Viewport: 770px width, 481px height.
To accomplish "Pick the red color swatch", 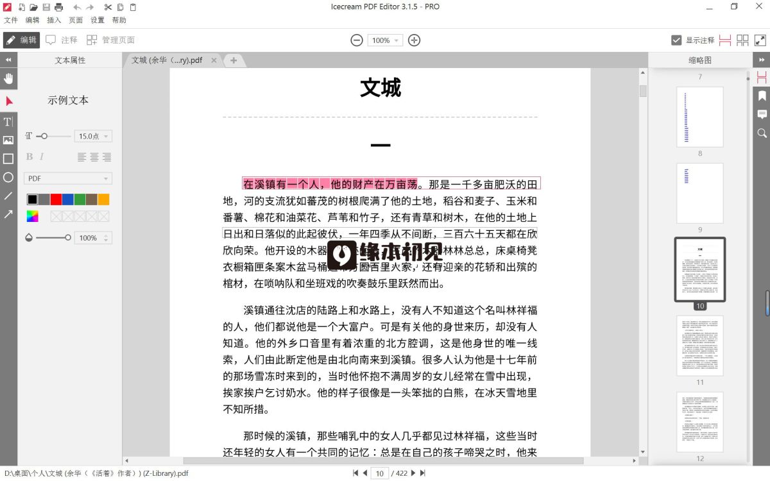I will click(x=56, y=199).
